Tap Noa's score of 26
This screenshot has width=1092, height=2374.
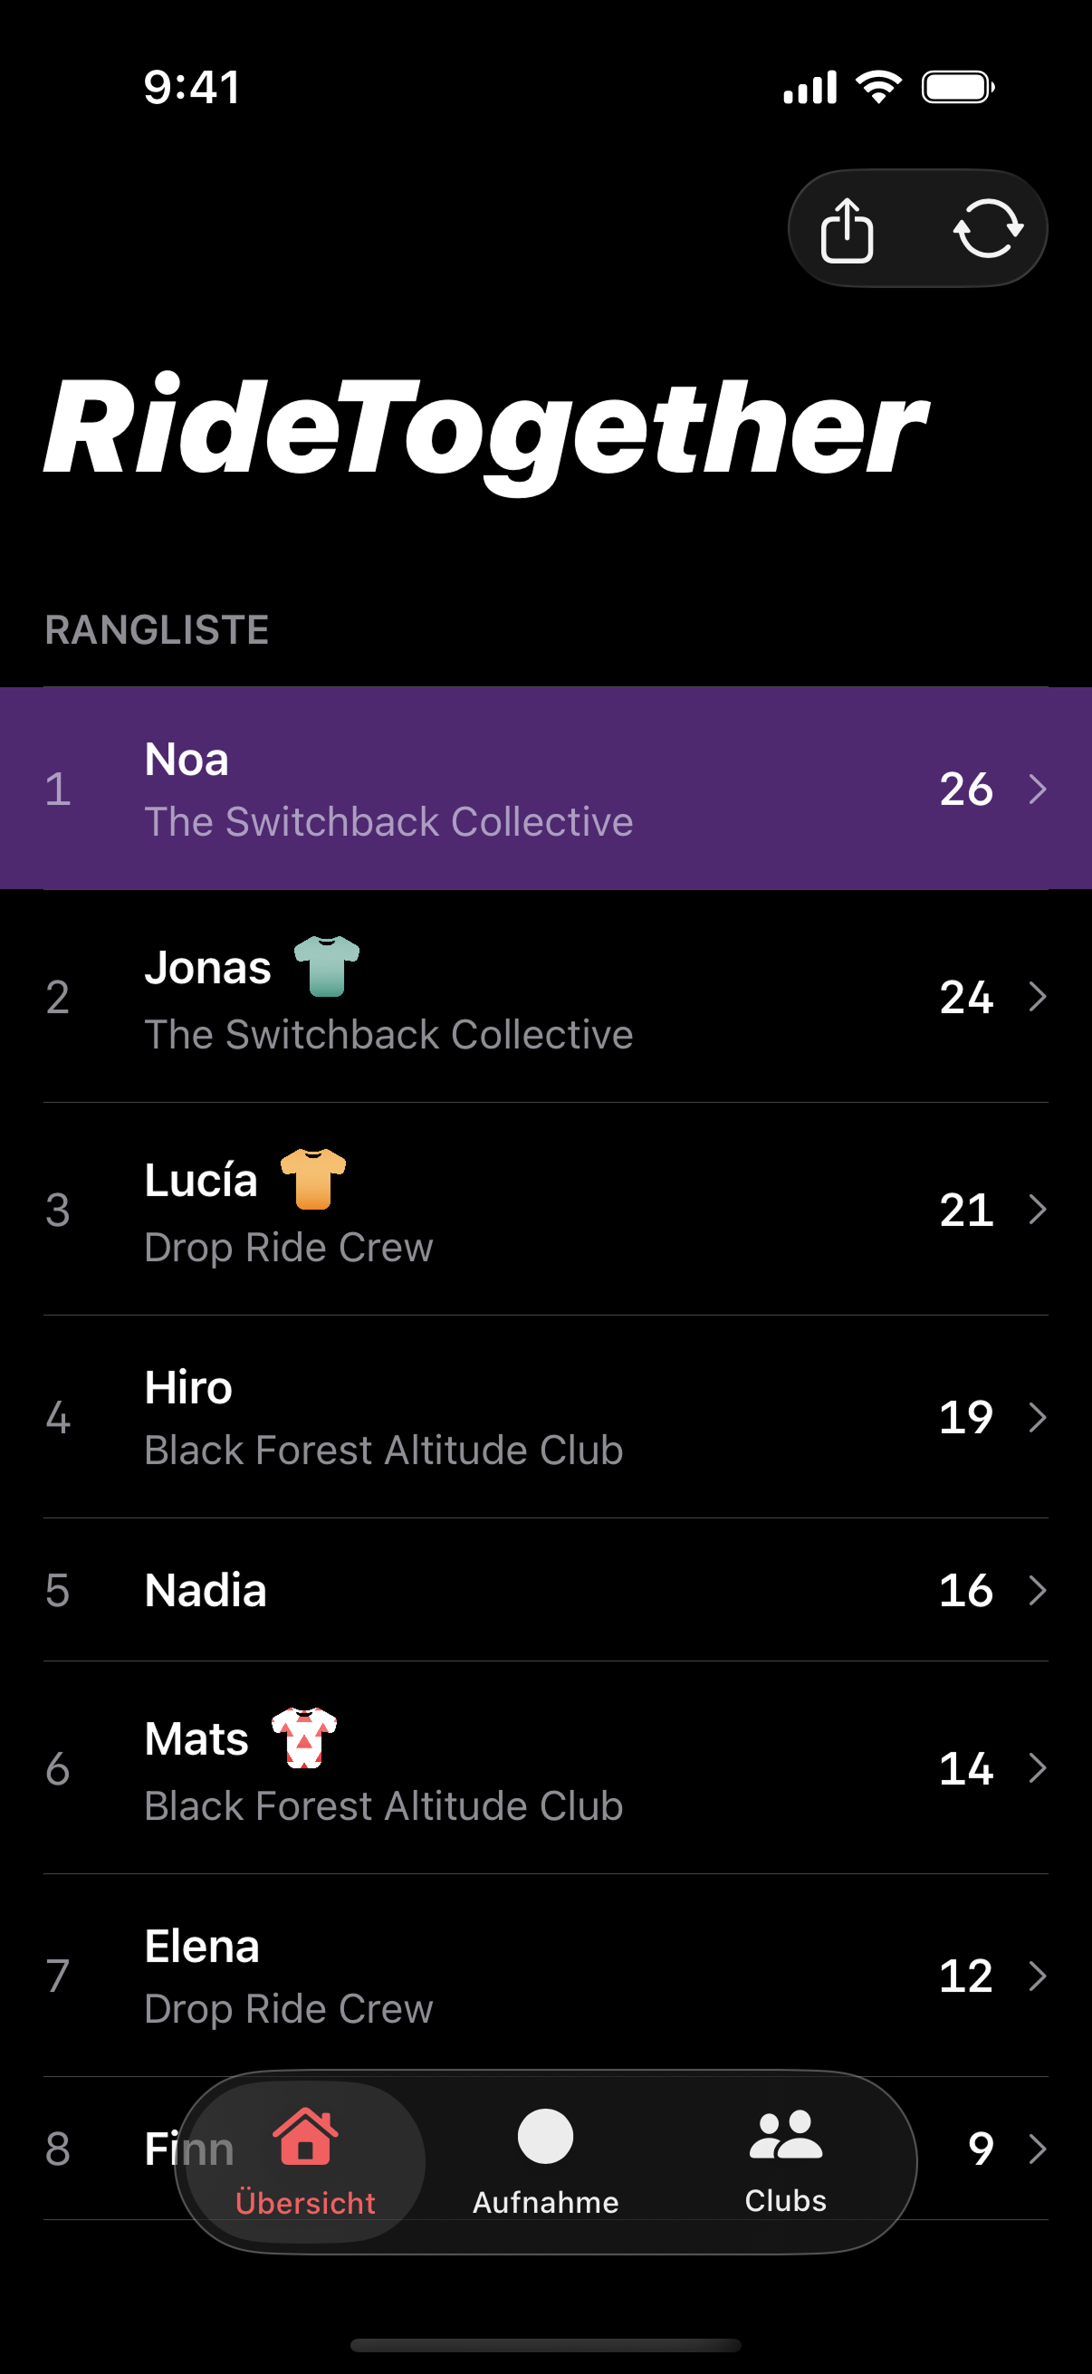[966, 789]
